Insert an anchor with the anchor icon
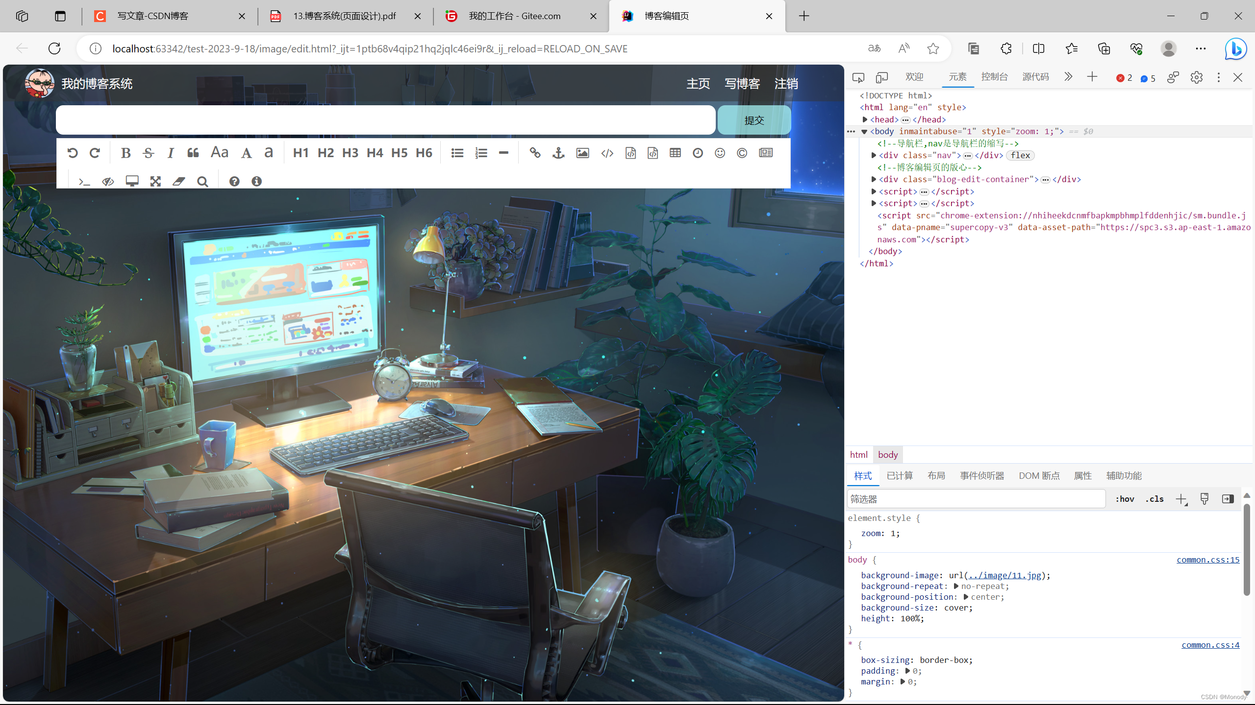The width and height of the screenshot is (1255, 705). coord(558,153)
